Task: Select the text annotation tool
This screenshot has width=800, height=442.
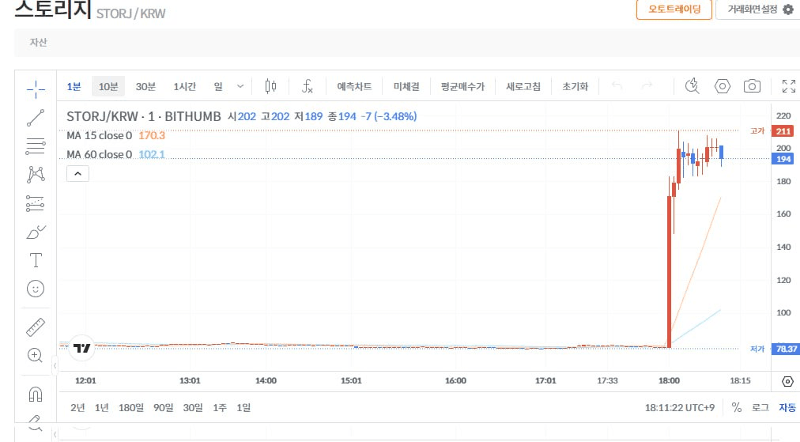Action: pyautogui.click(x=36, y=260)
